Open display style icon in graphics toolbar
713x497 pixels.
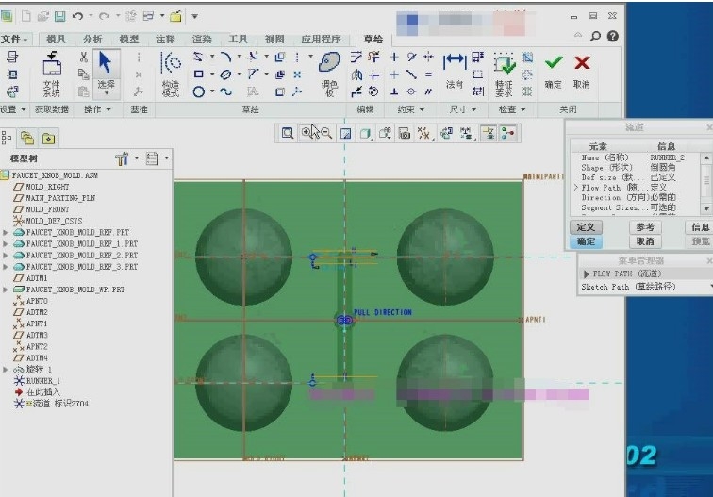pyautogui.click(x=365, y=133)
